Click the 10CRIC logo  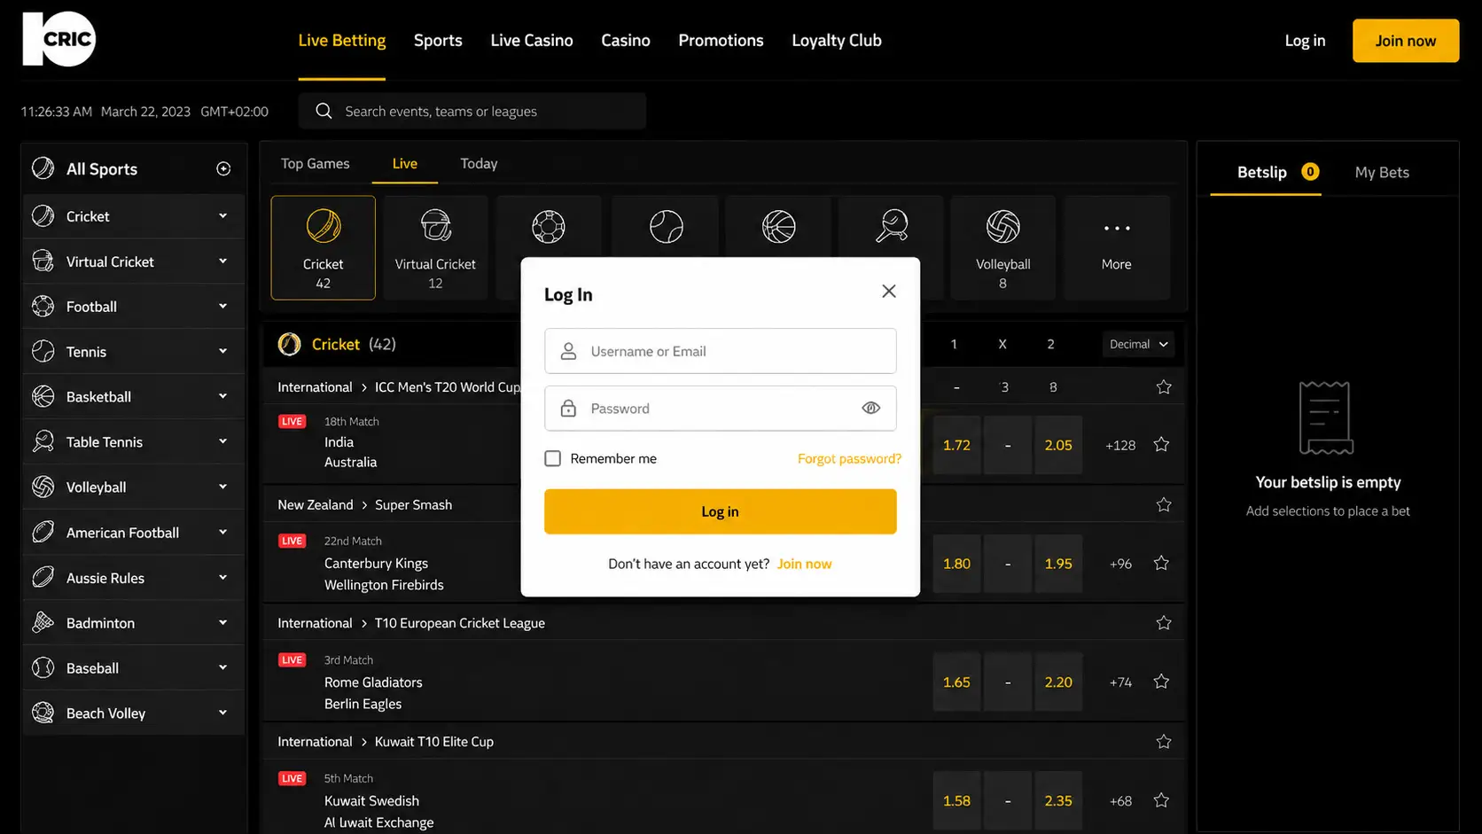[x=58, y=39]
